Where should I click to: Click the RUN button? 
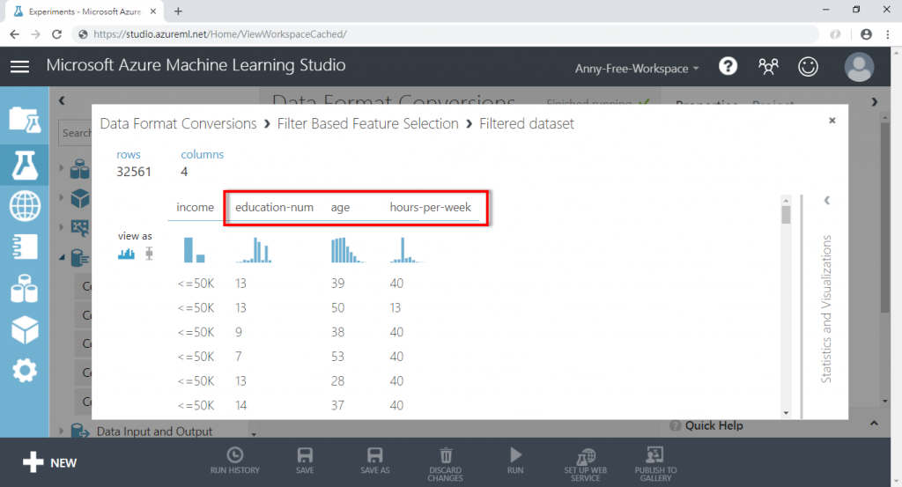tap(515, 461)
